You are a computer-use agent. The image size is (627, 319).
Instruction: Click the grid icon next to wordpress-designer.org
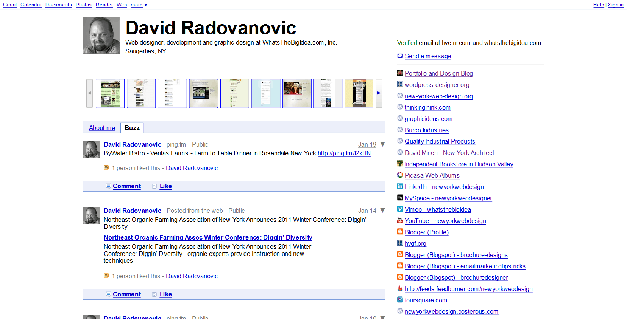click(x=400, y=84)
